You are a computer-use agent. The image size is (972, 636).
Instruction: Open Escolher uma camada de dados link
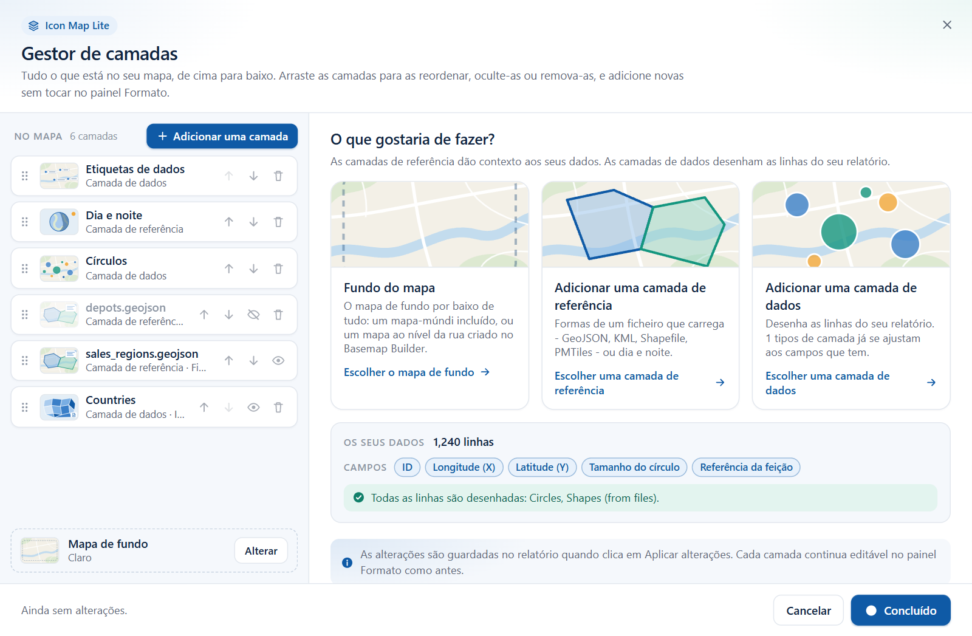(850, 383)
